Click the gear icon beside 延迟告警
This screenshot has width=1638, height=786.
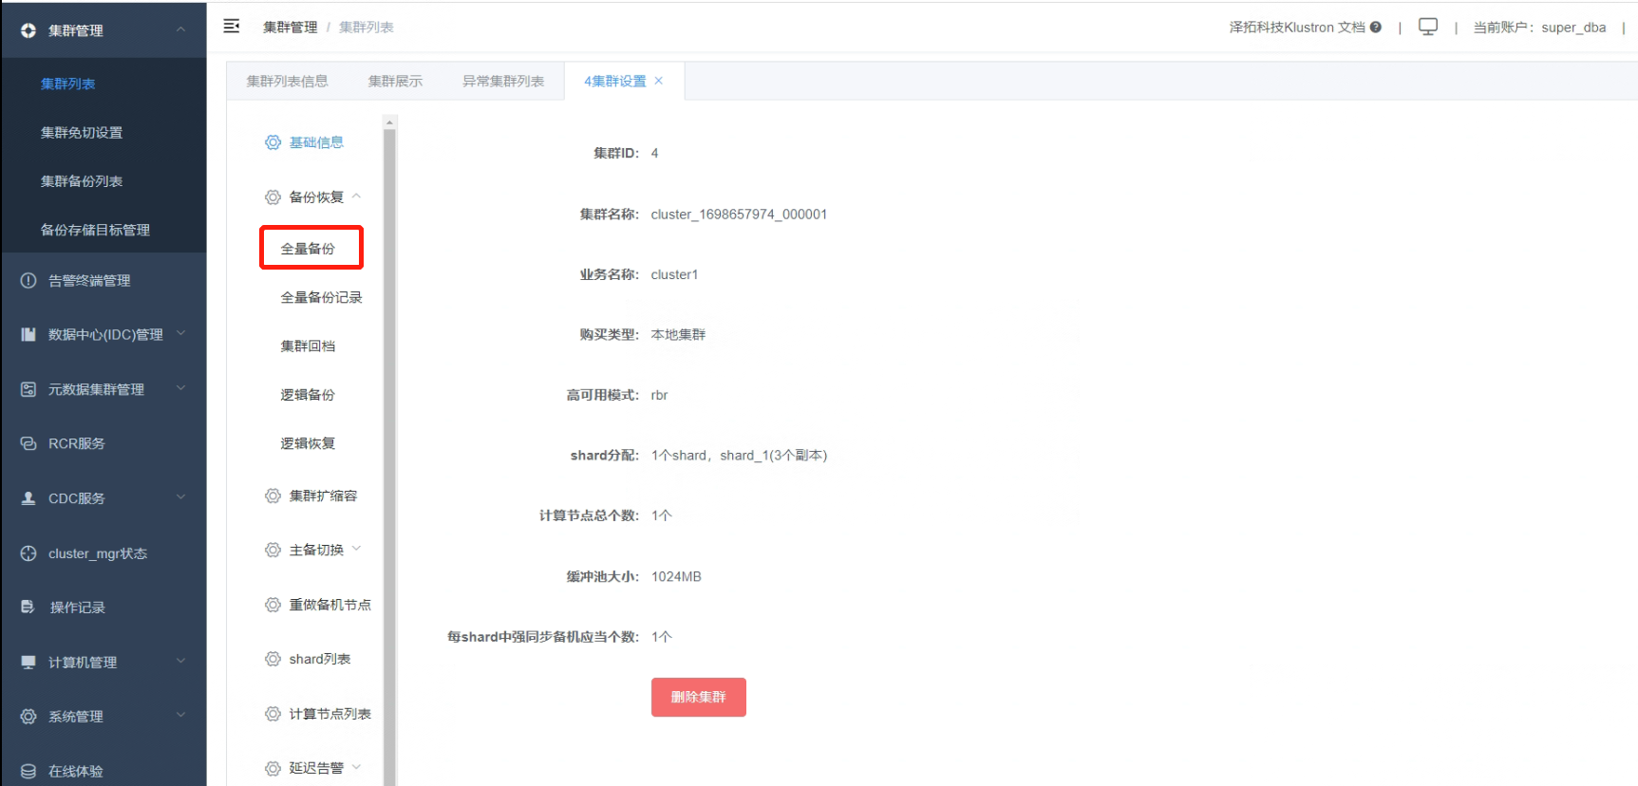273,768
